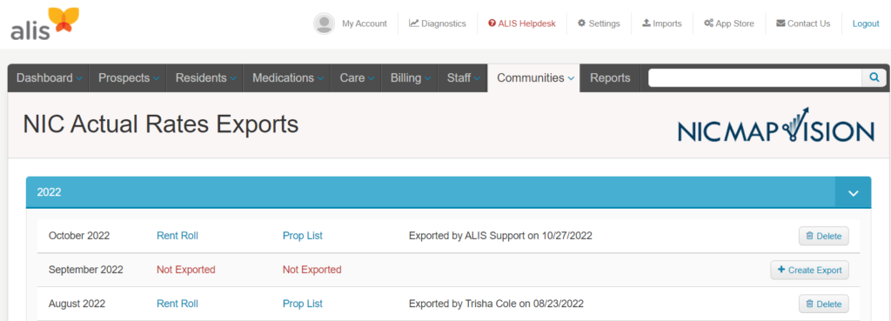Click into the top search field
This screenshot has width=891, height=321.
[755, 77]
